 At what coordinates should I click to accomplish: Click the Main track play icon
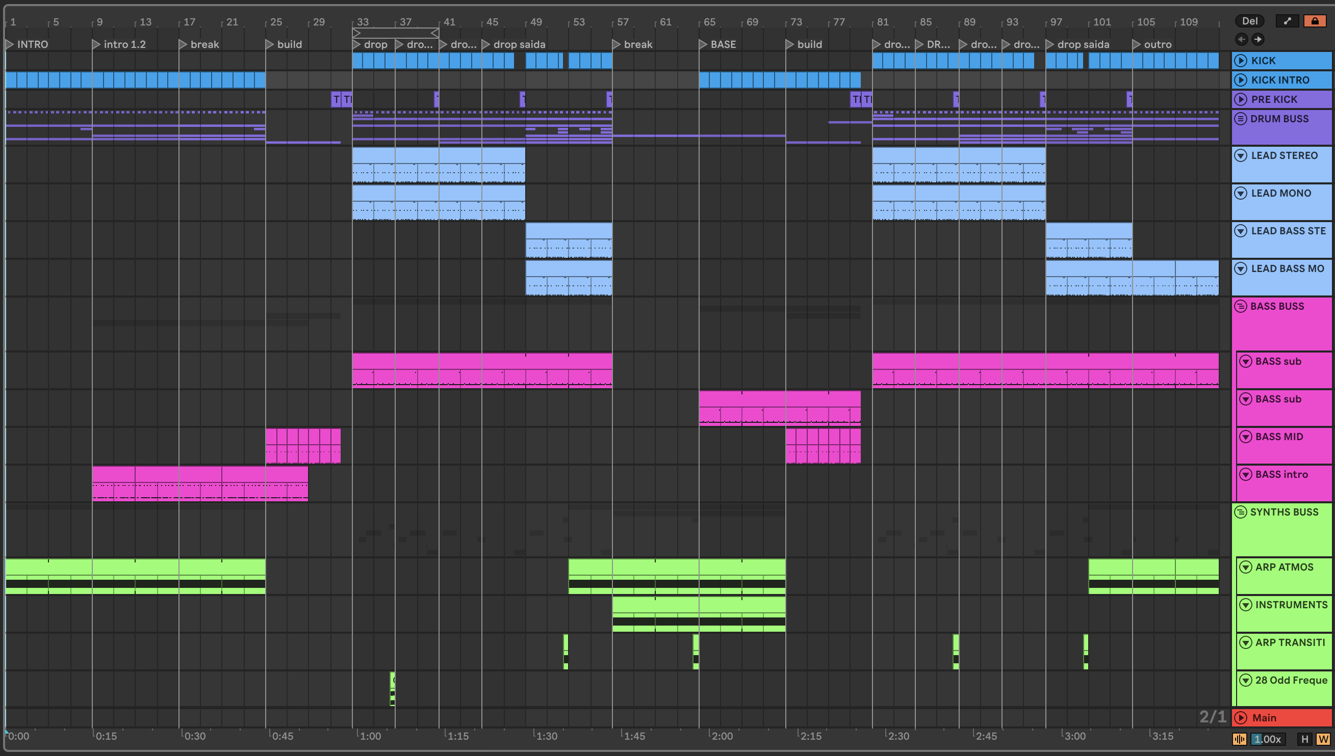click(1241, 718)
